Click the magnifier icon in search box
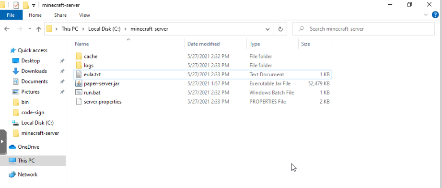The height and width of the screenshot is (188, 442). tap(302, 29)
